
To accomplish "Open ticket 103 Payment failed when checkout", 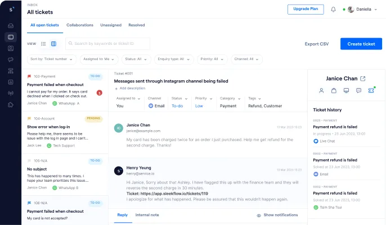I will (x=65, y=90).
